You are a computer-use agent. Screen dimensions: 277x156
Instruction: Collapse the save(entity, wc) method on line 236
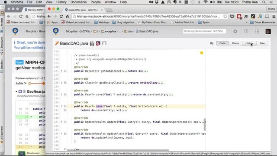pos(65,106)
